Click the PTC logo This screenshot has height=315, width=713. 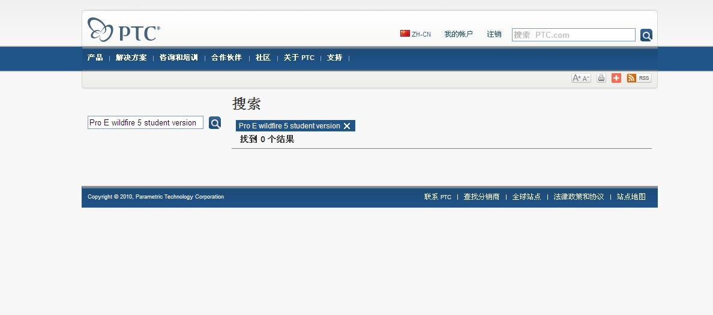(124, 30)
